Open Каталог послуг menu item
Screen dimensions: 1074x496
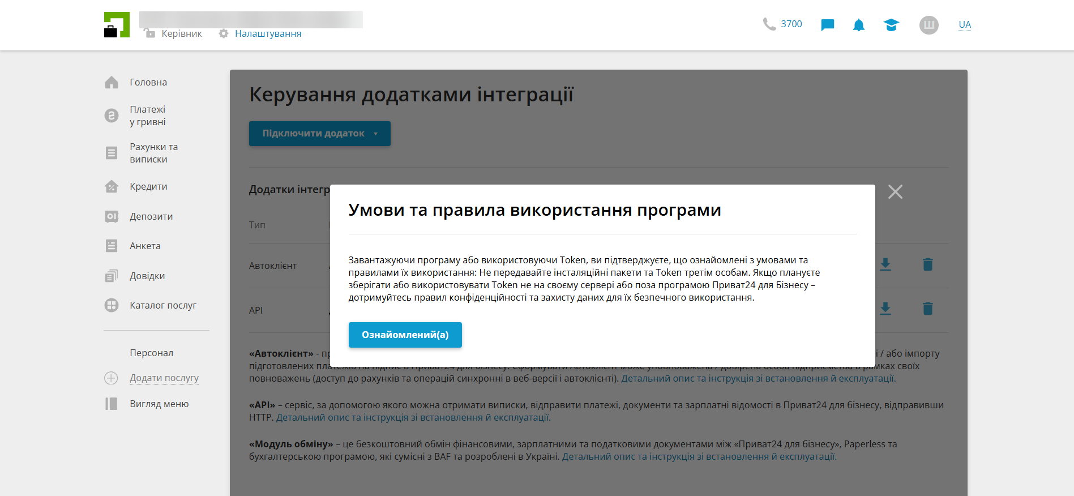(x=163, y=305)
